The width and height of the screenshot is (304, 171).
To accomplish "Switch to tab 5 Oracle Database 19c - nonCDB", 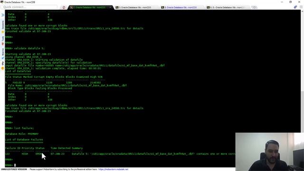I will click(x=180, y=8).
